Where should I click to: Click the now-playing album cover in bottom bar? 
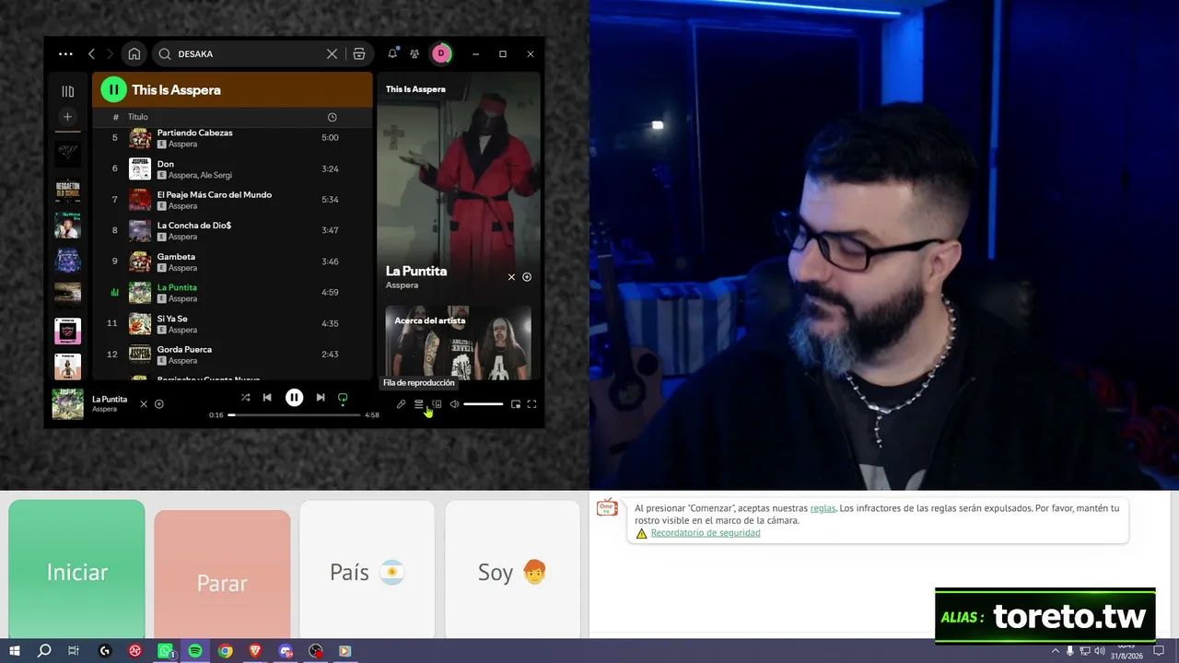tap(67, 404)
